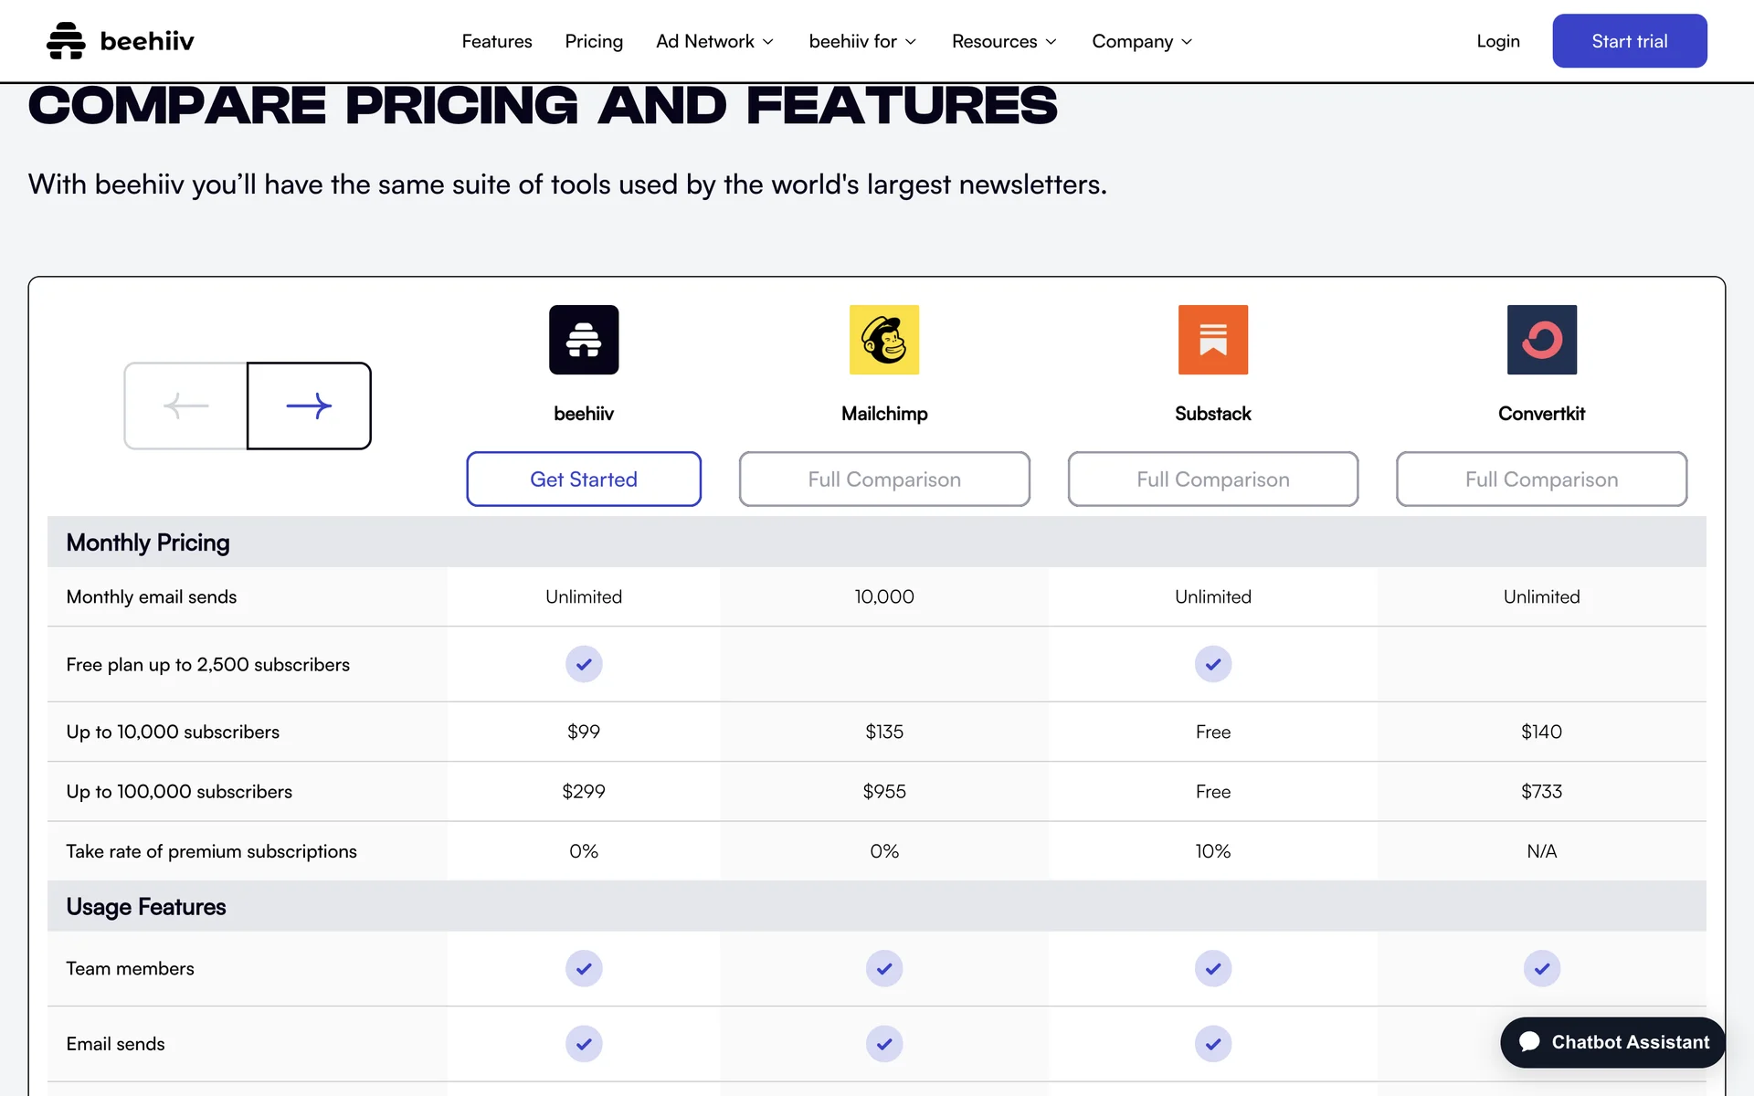
Task: Open the Pricing page from navigation
Action: 594,41
